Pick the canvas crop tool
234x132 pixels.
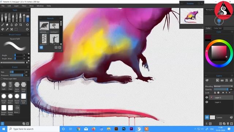click(20, 25)
